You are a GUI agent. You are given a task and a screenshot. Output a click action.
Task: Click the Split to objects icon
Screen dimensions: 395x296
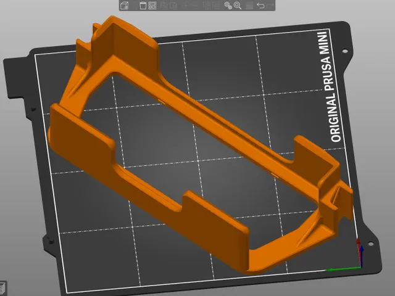(x=207, y=6)
